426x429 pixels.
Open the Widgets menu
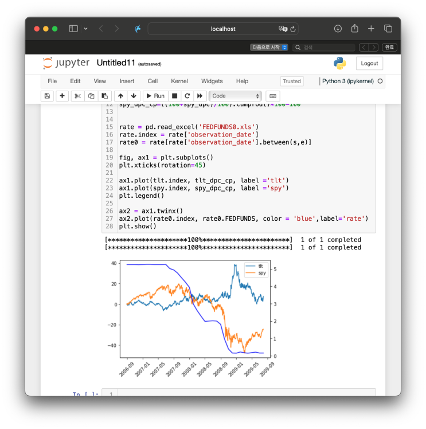click(x=212, y=81)
